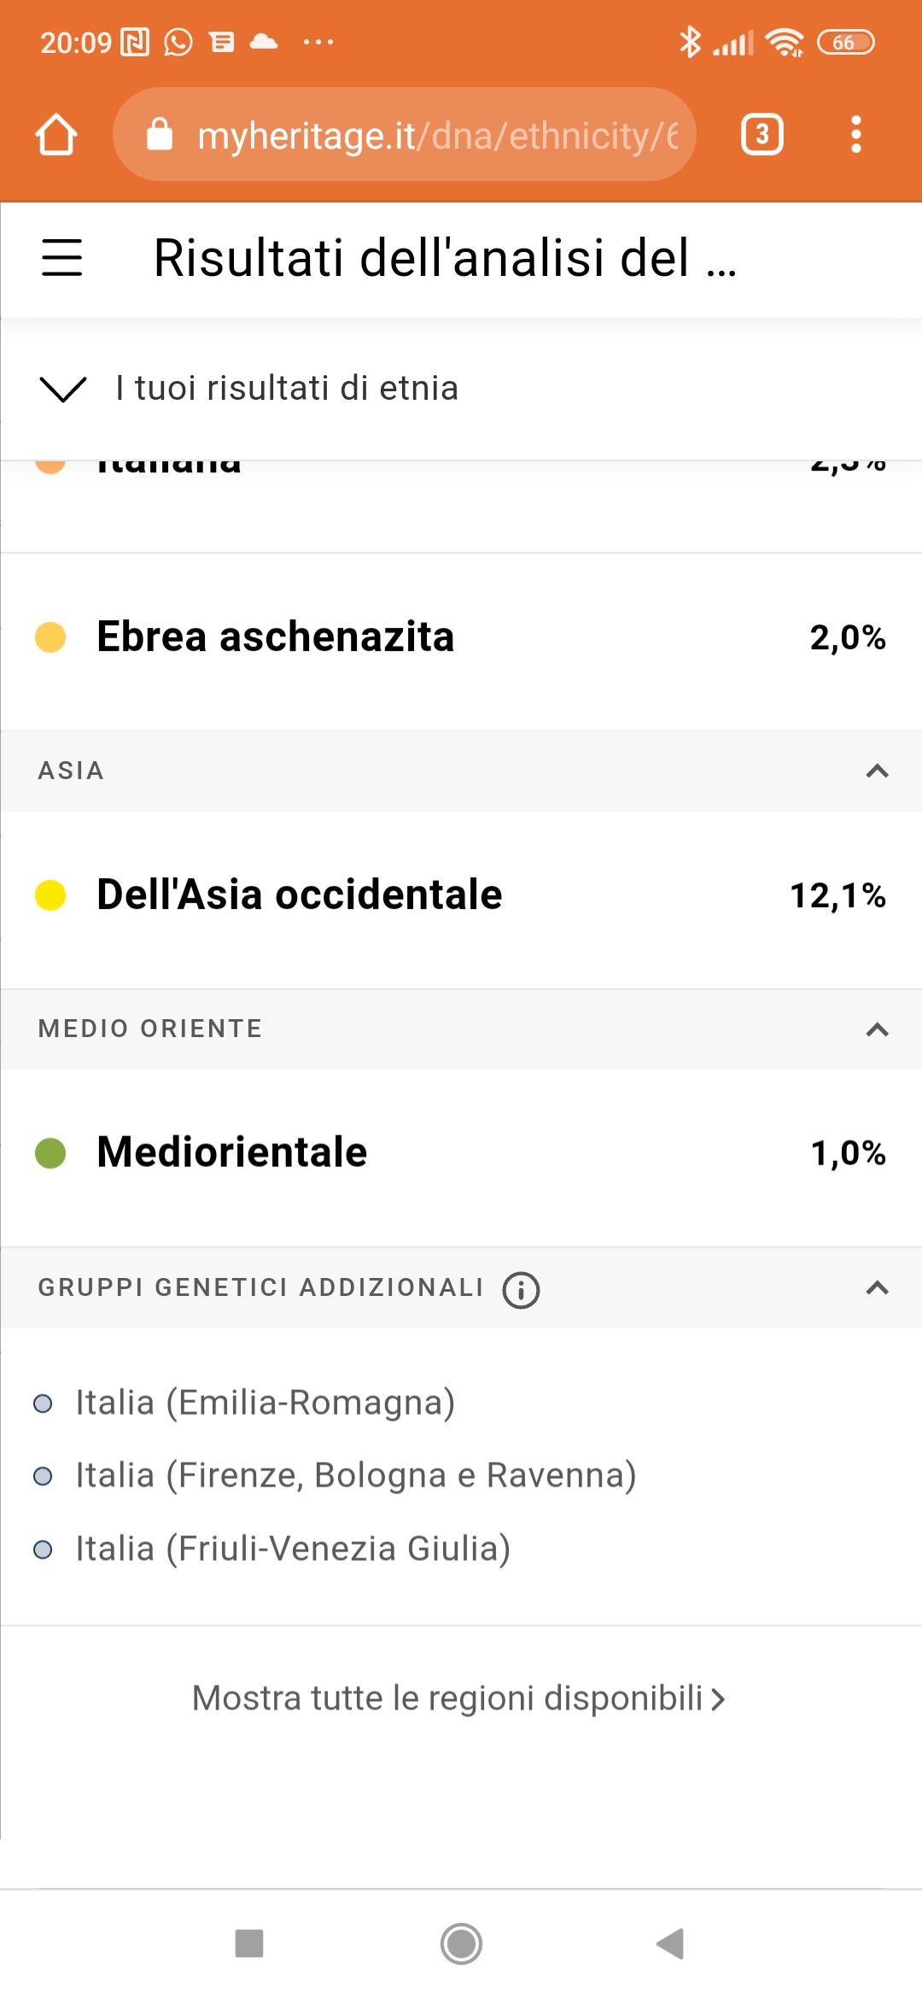
Task: Expand the 'I tuoi risultati di etnia' dropdown
Action: point(64,389)
